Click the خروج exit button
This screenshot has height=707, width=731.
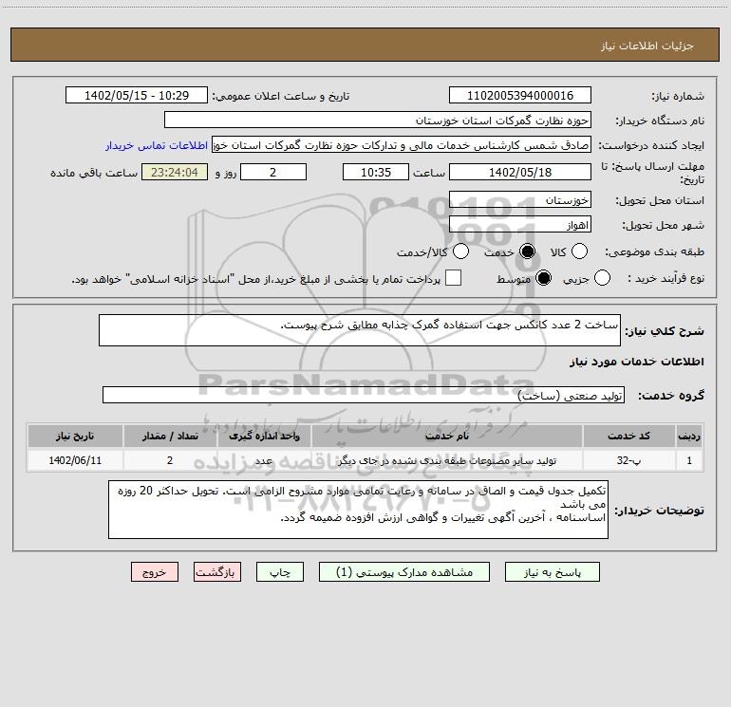(155, 572)
